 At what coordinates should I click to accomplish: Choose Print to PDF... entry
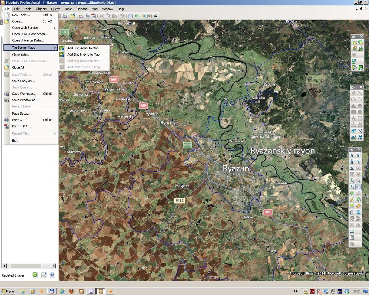31,126
